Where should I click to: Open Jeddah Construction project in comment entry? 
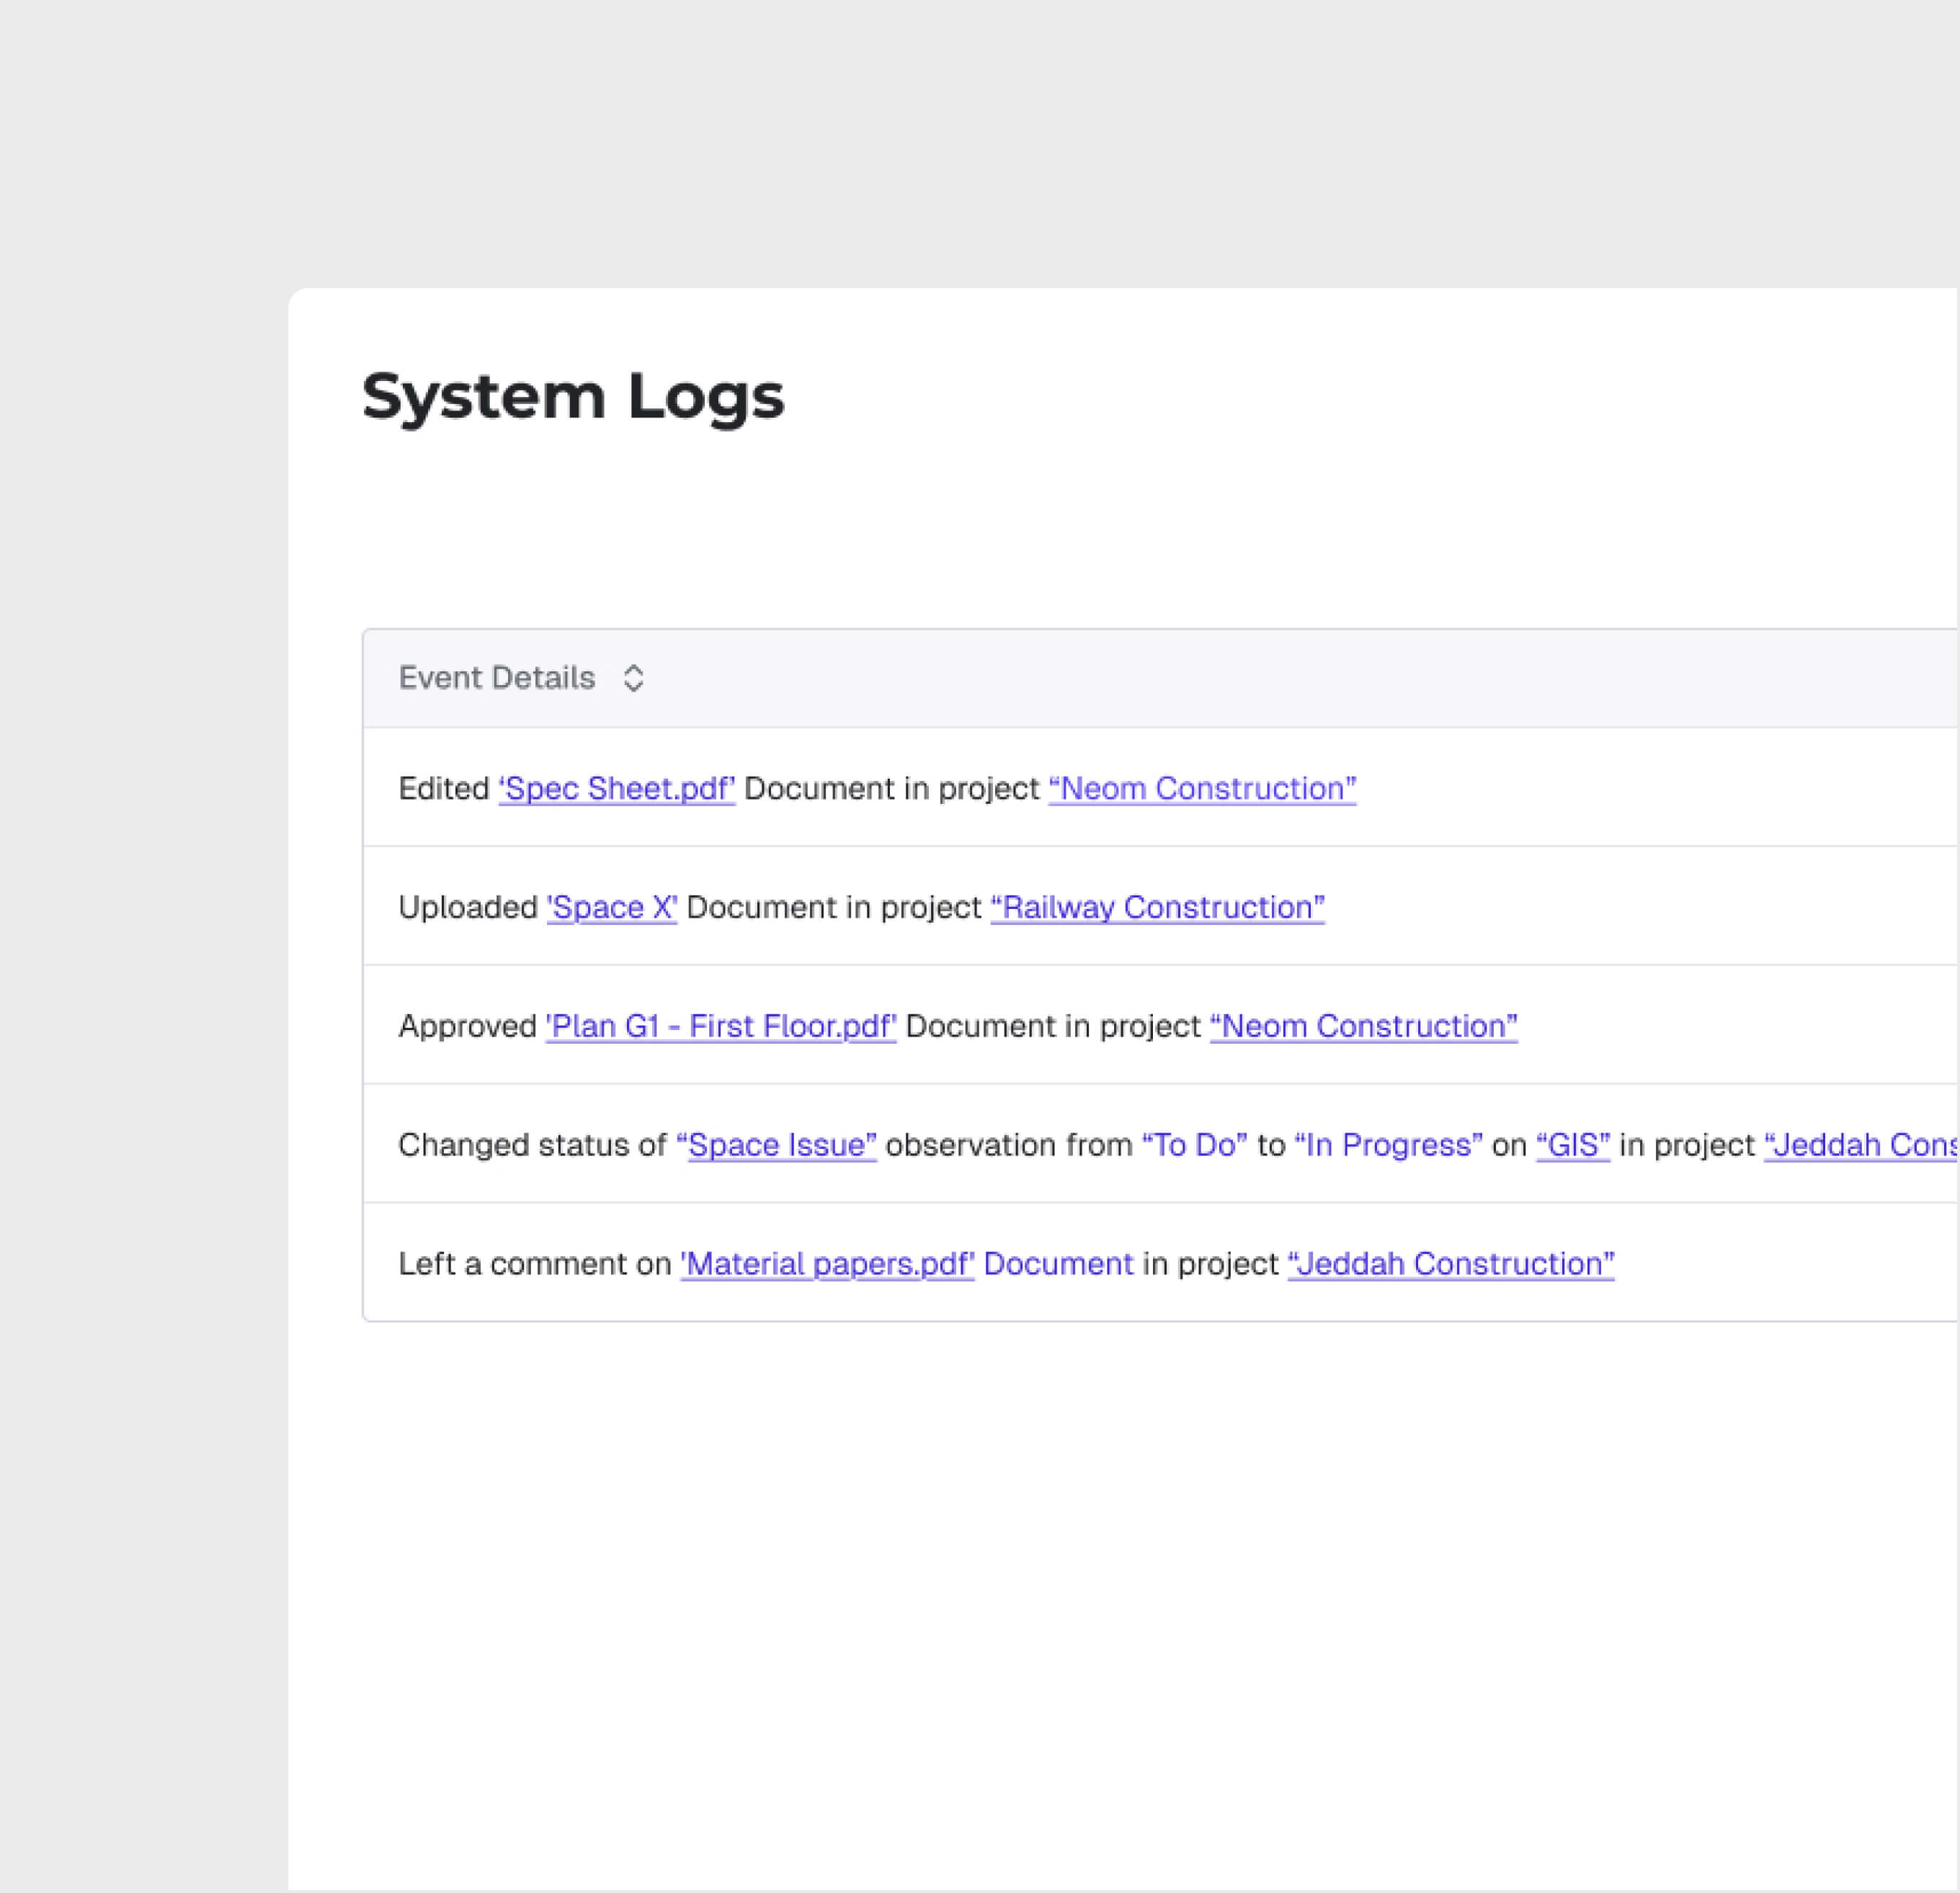1450,1264
